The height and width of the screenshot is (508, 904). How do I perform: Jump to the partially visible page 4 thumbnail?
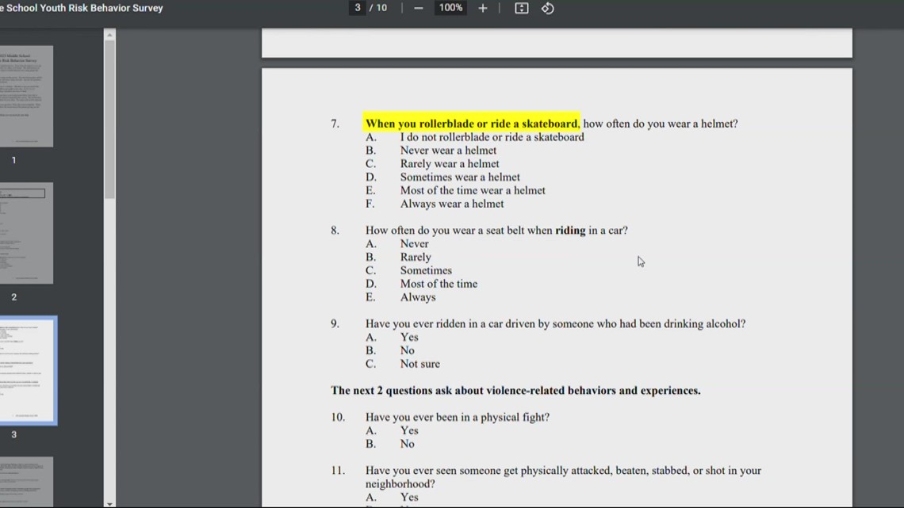[27, 481]
